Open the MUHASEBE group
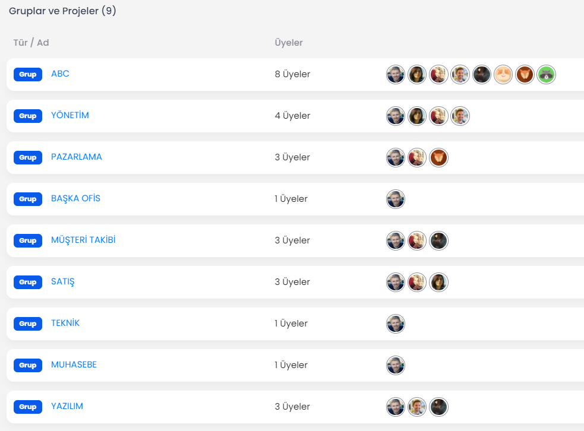The height and width of the screenshot is (431, 584). point(74,365)
